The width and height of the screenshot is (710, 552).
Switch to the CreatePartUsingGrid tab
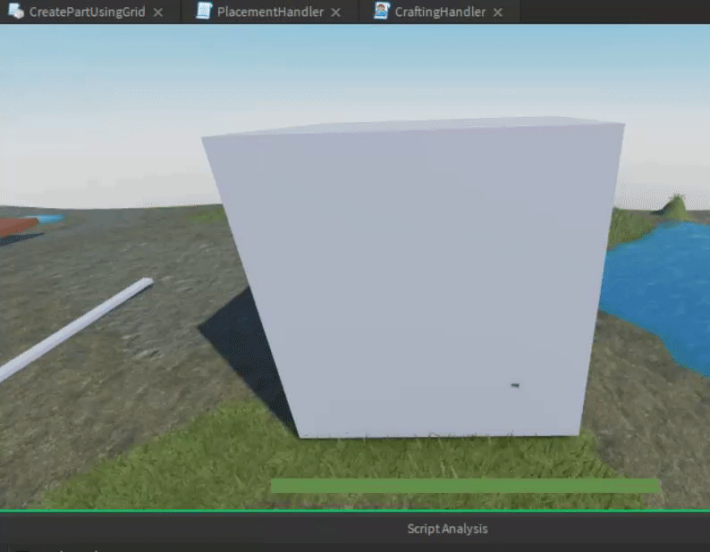87,12
